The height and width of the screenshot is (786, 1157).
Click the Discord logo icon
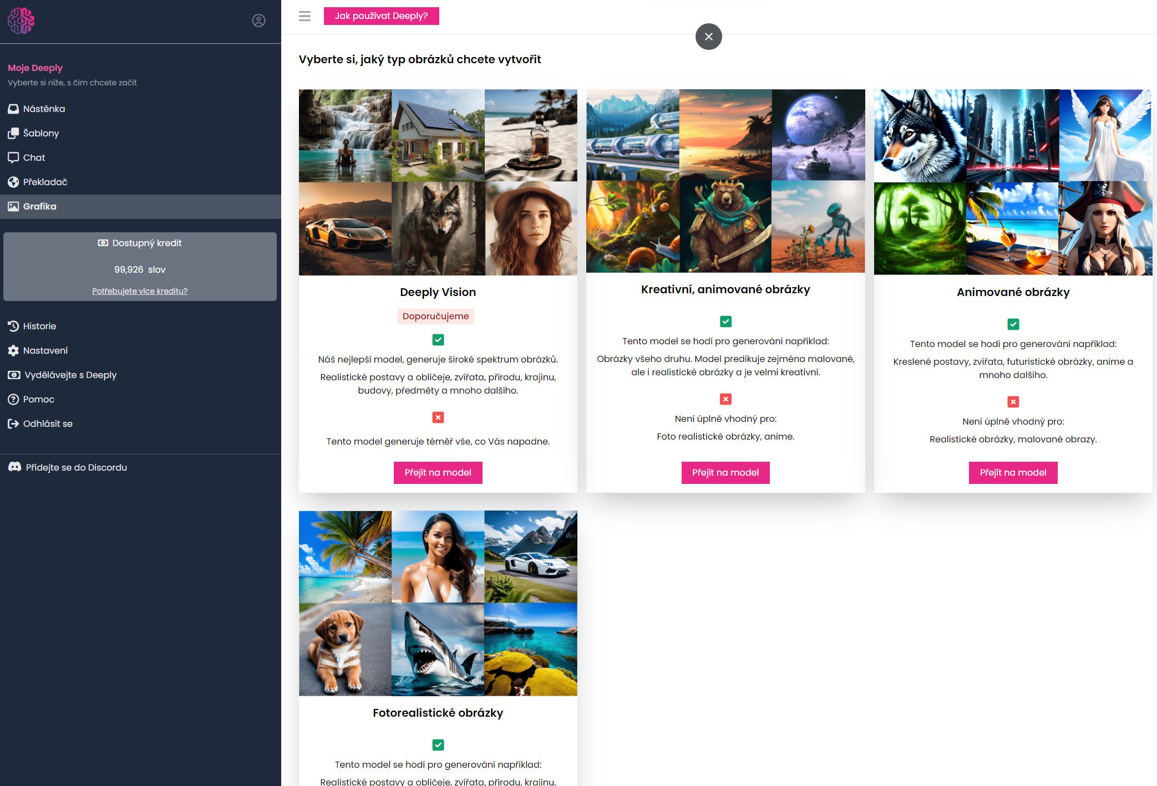point(14,467)
